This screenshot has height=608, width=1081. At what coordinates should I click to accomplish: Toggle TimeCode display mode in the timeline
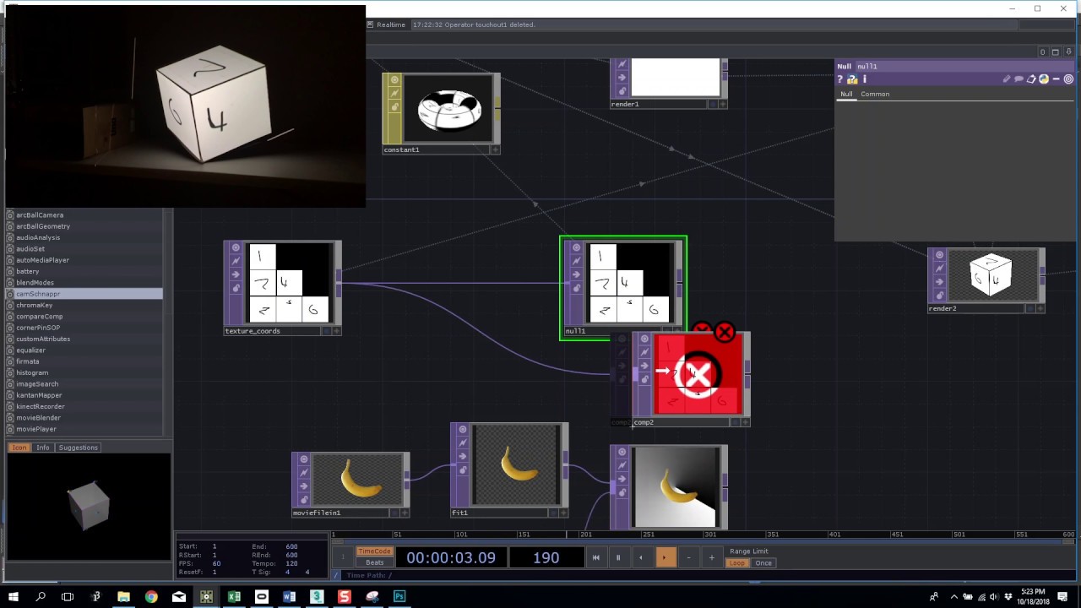374,551
